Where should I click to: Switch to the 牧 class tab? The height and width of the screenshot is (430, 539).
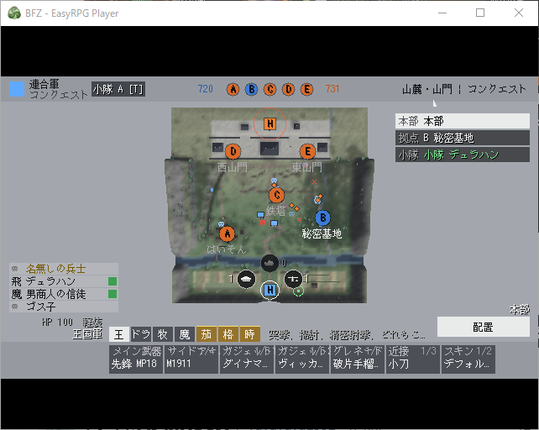pyautogui.click(x=163, y=334)
